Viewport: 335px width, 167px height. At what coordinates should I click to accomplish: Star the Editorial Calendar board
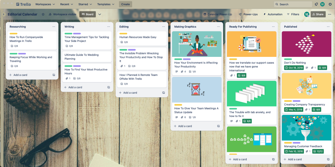coord(43,14)
